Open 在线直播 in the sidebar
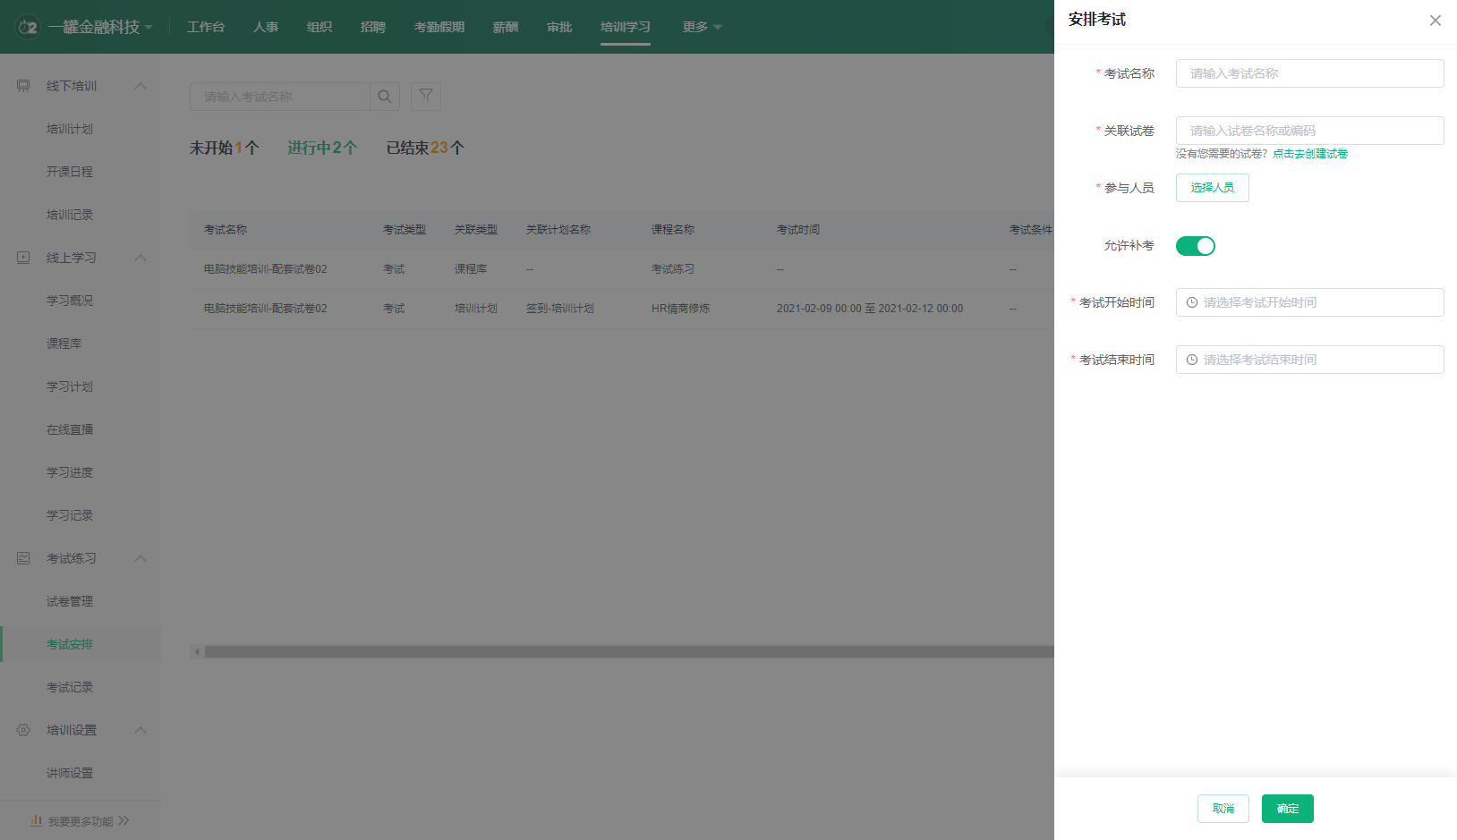 pos(70,429)
